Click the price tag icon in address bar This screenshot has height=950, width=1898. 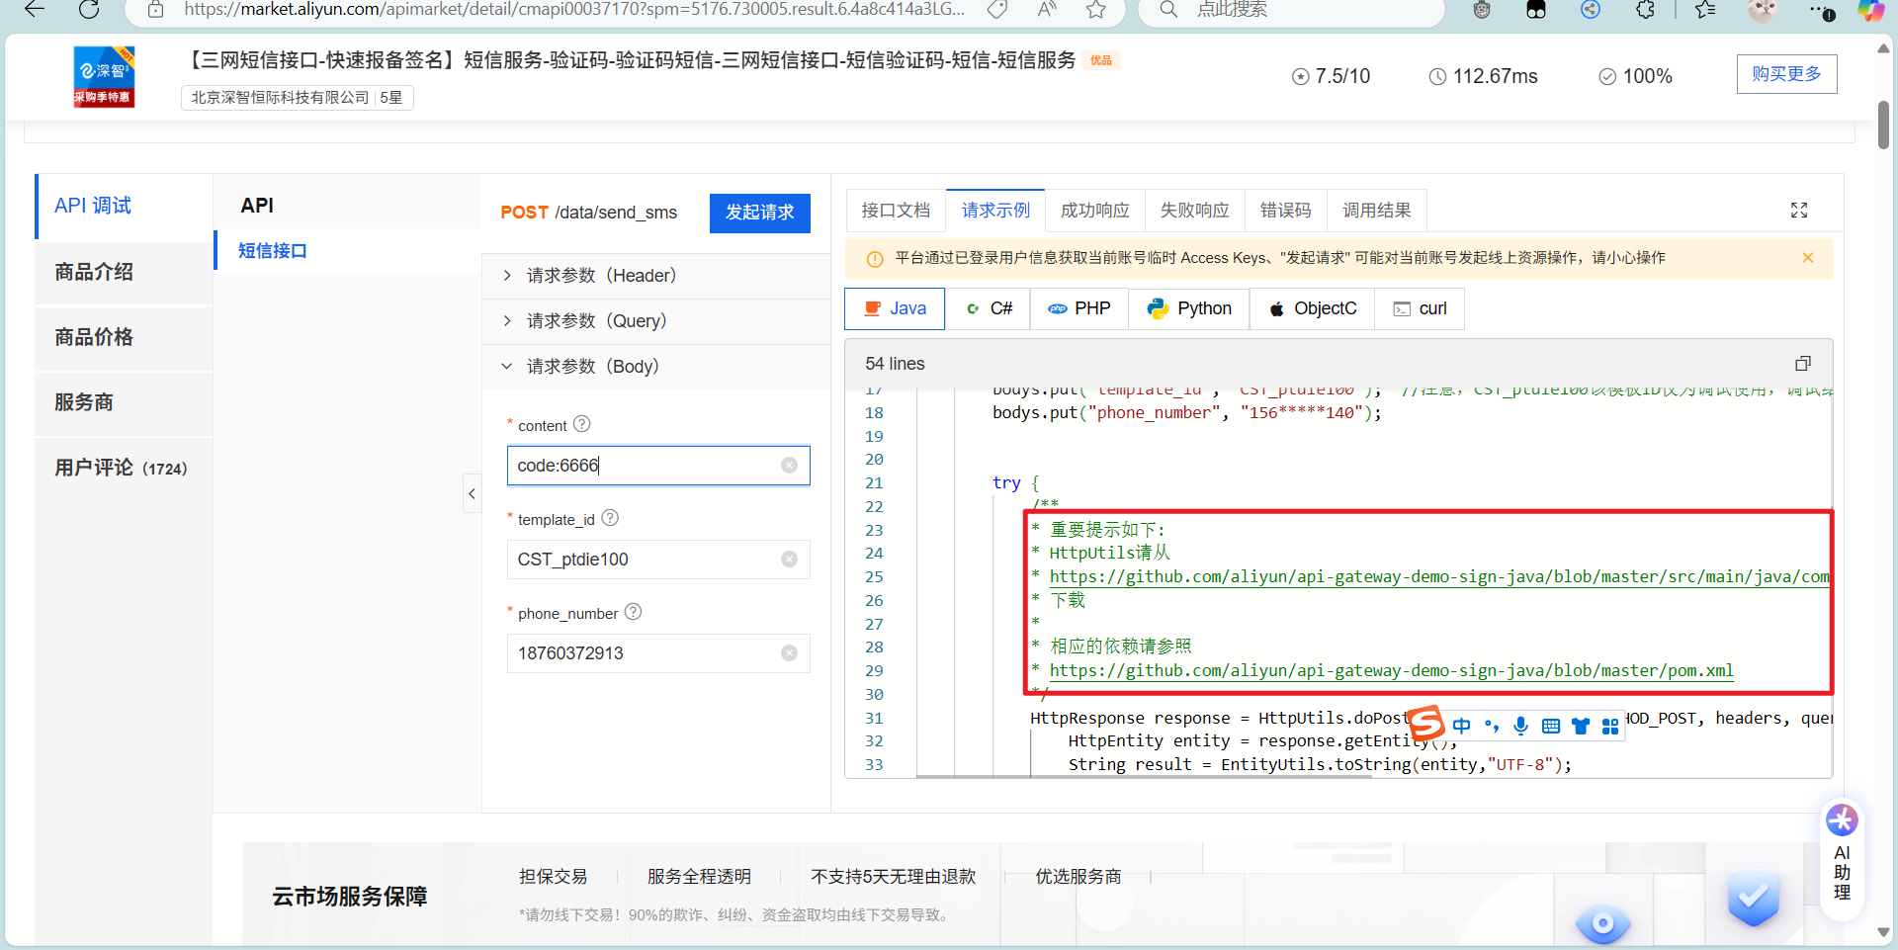[x=997, y=9]
